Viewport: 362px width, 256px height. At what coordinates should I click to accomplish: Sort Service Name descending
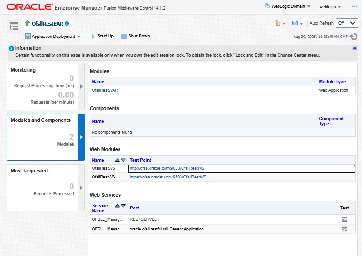click(123, 206)
